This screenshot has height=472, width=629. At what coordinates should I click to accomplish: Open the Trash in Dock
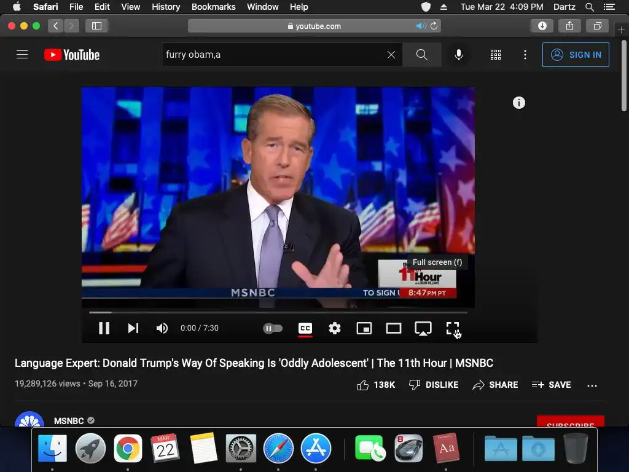point(576,448)
